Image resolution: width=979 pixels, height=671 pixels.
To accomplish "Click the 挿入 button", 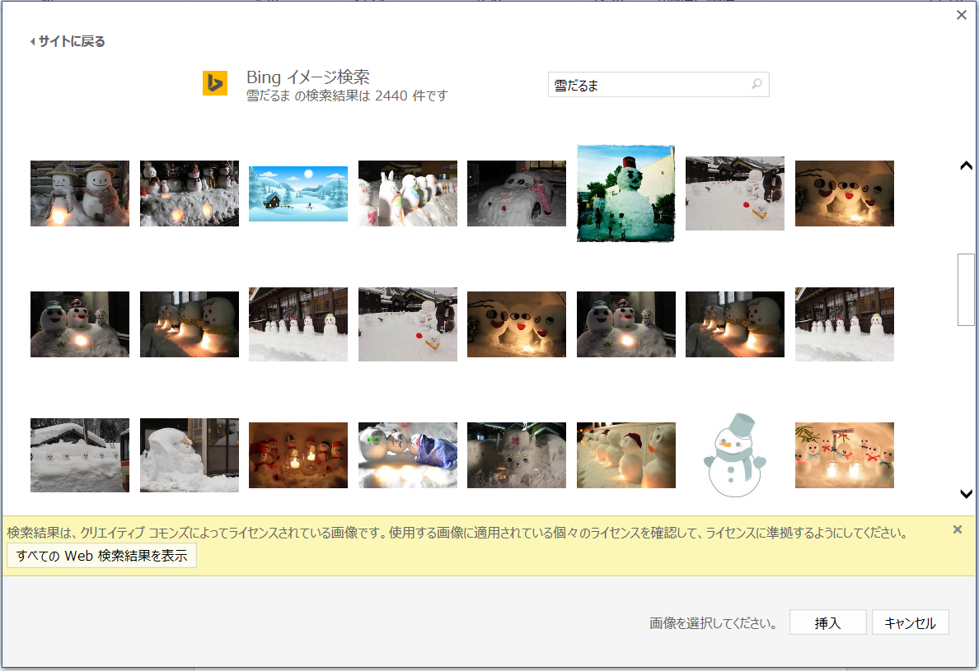I will 828,623.
